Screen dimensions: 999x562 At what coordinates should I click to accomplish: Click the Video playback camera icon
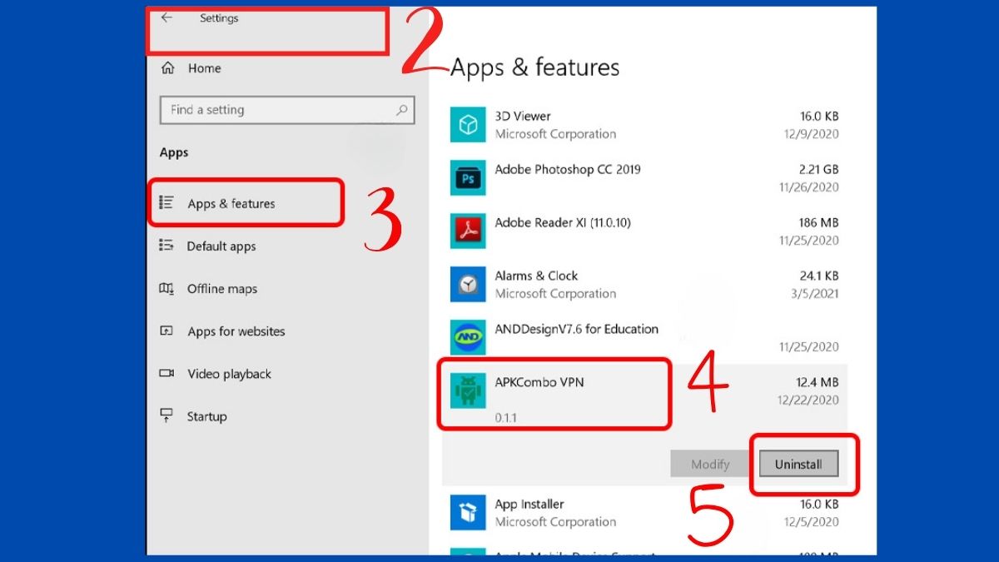tap(166, 373)
